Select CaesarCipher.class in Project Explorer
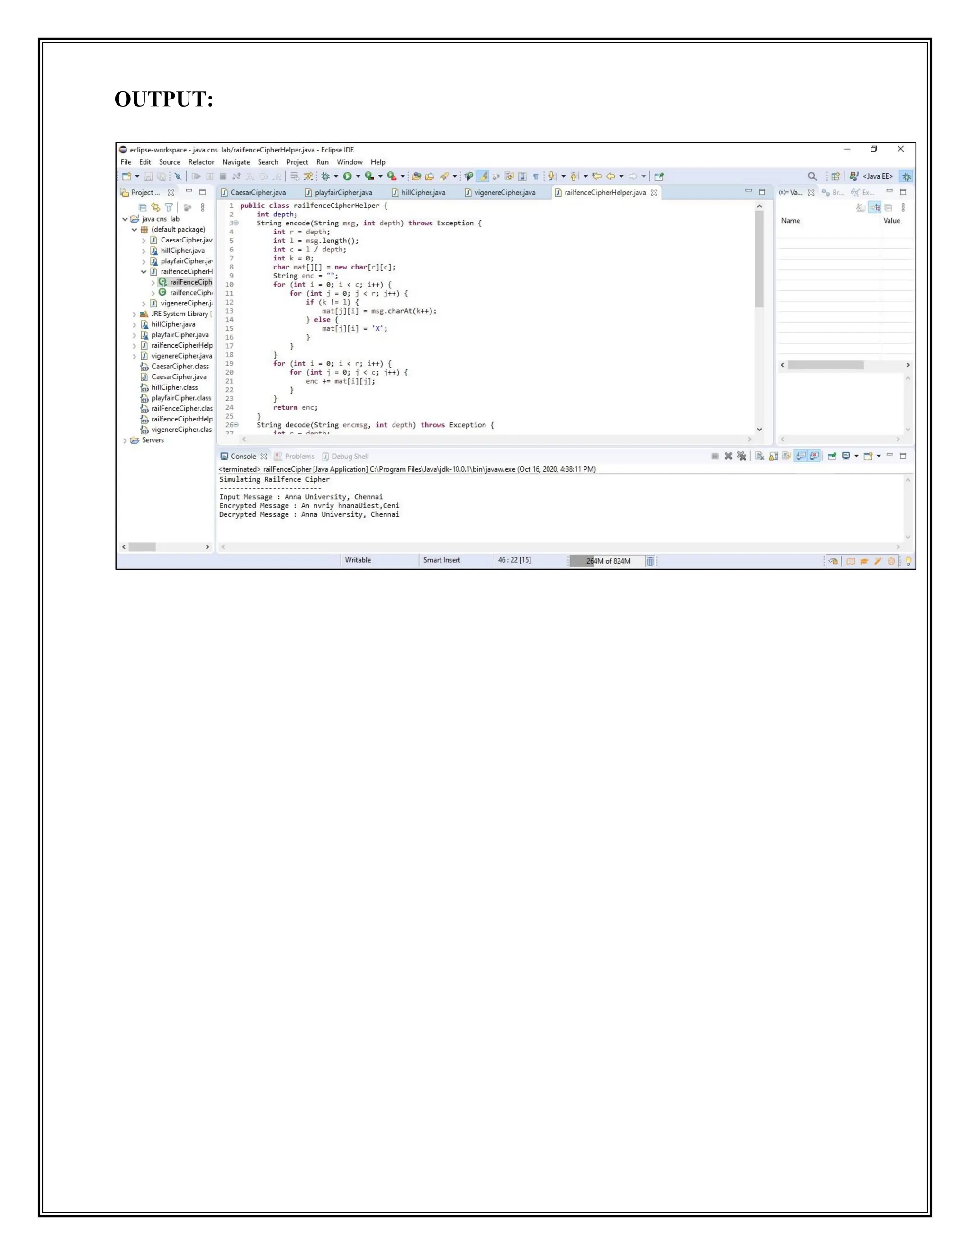The width and height of the screenshot is (970, 1255). pyautogui.click(x=175, y=367)
